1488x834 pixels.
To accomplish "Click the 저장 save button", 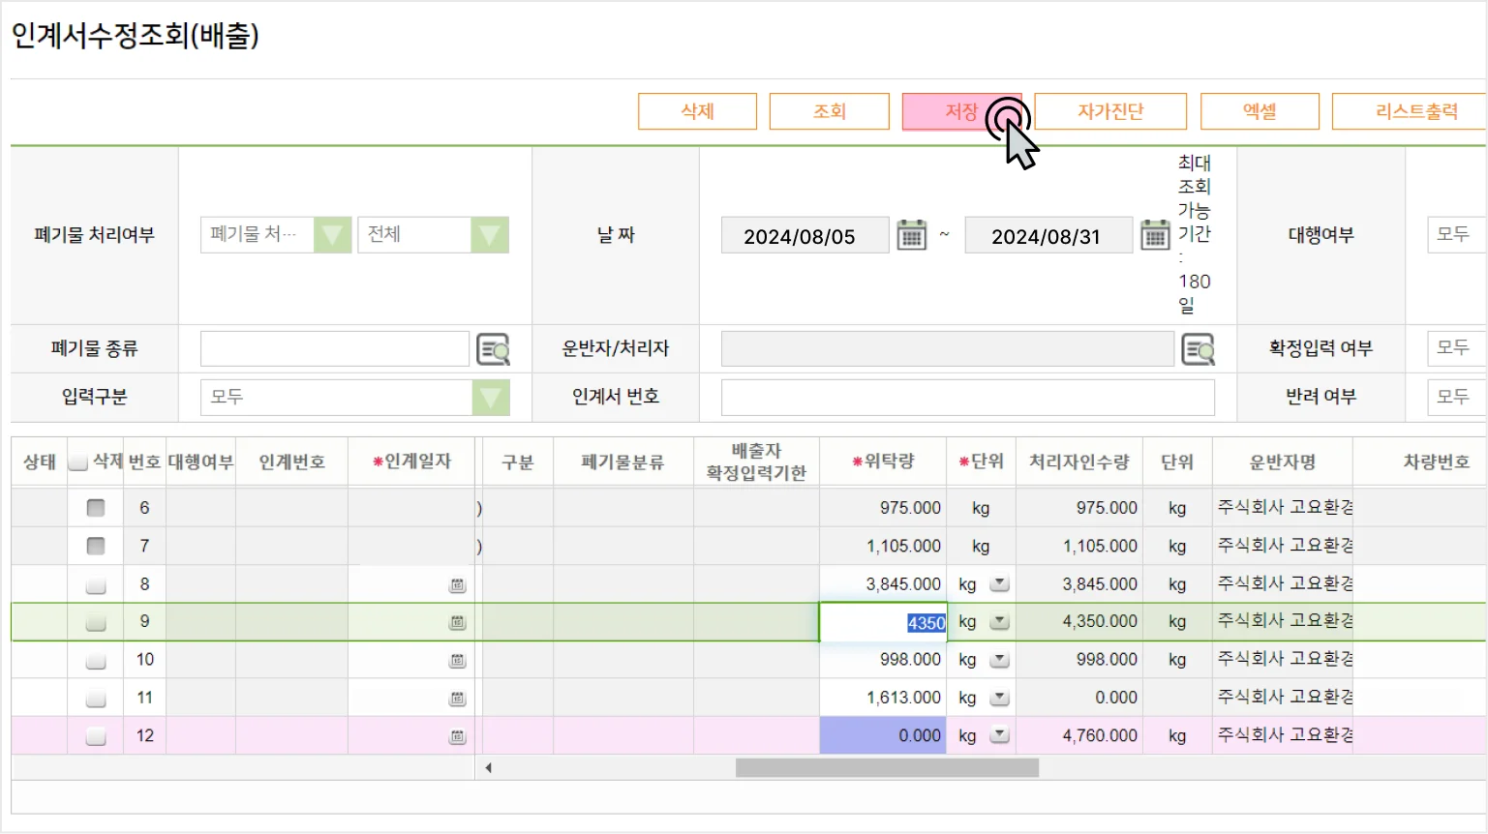I will (x=962, y=111).
